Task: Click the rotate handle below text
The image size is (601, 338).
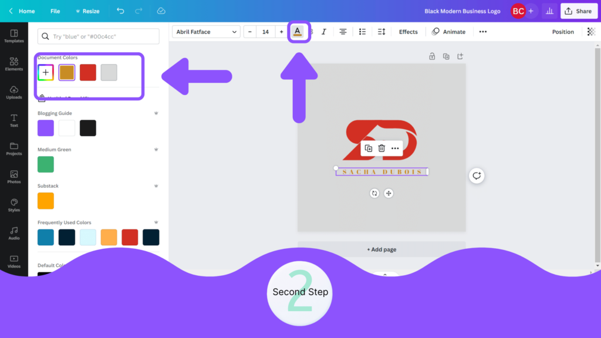Action: point(374,193)
